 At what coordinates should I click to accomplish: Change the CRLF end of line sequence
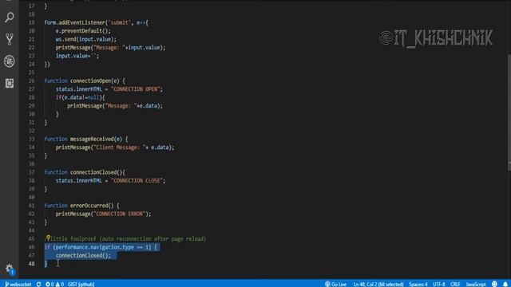(455, 284)
